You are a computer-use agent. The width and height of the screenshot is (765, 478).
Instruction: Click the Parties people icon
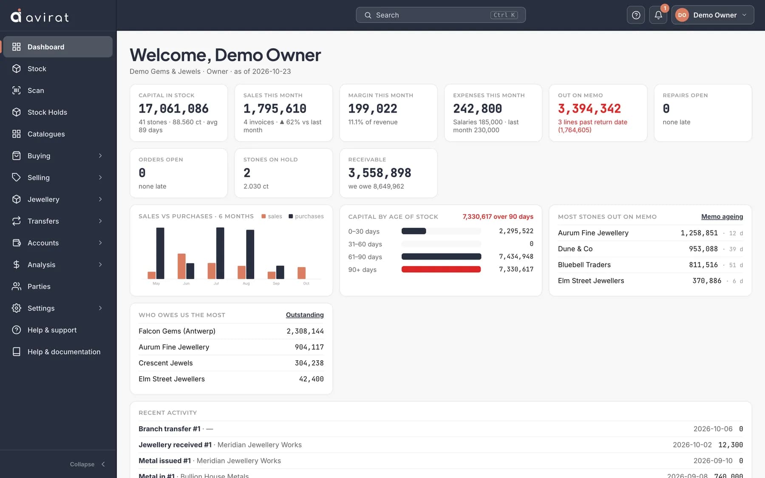(17, 286)
